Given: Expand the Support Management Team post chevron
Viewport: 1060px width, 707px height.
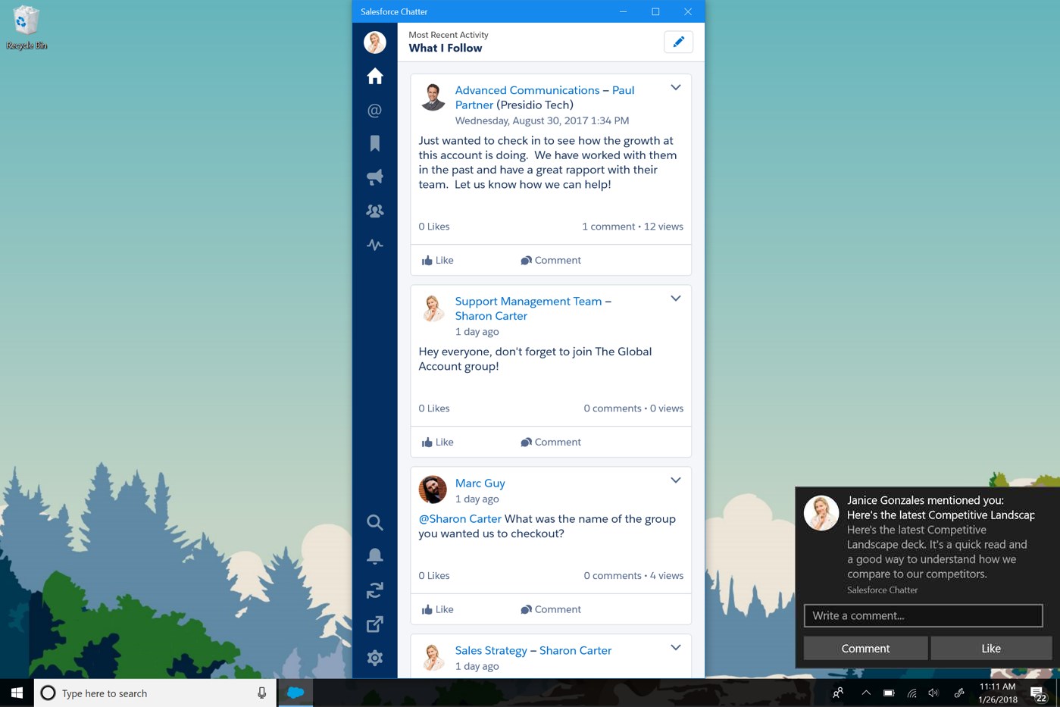Looking at the screenshot, I should coord(675,299).
